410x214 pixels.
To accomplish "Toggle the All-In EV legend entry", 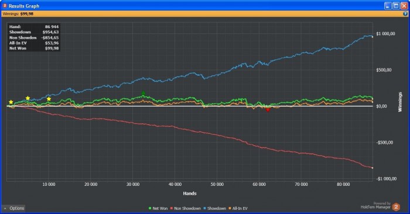I will click(238, 209).
